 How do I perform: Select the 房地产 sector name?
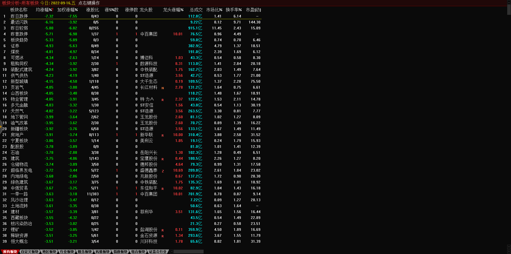point(17,135)
